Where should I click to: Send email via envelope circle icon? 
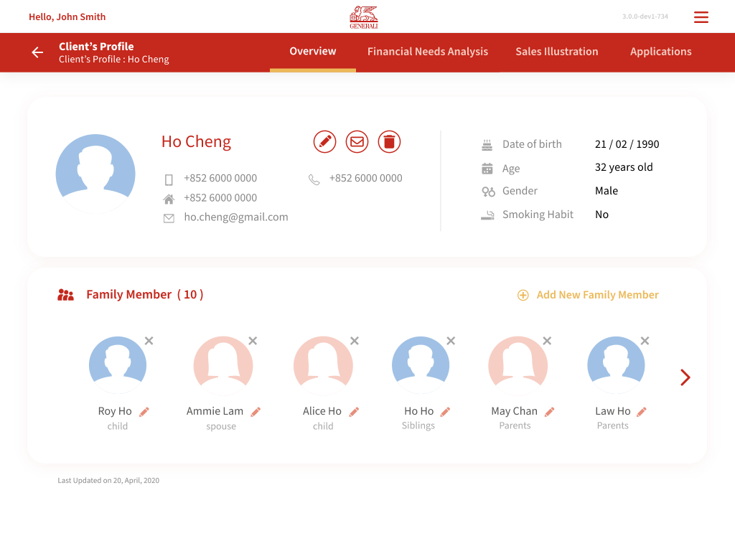point(357,141)
